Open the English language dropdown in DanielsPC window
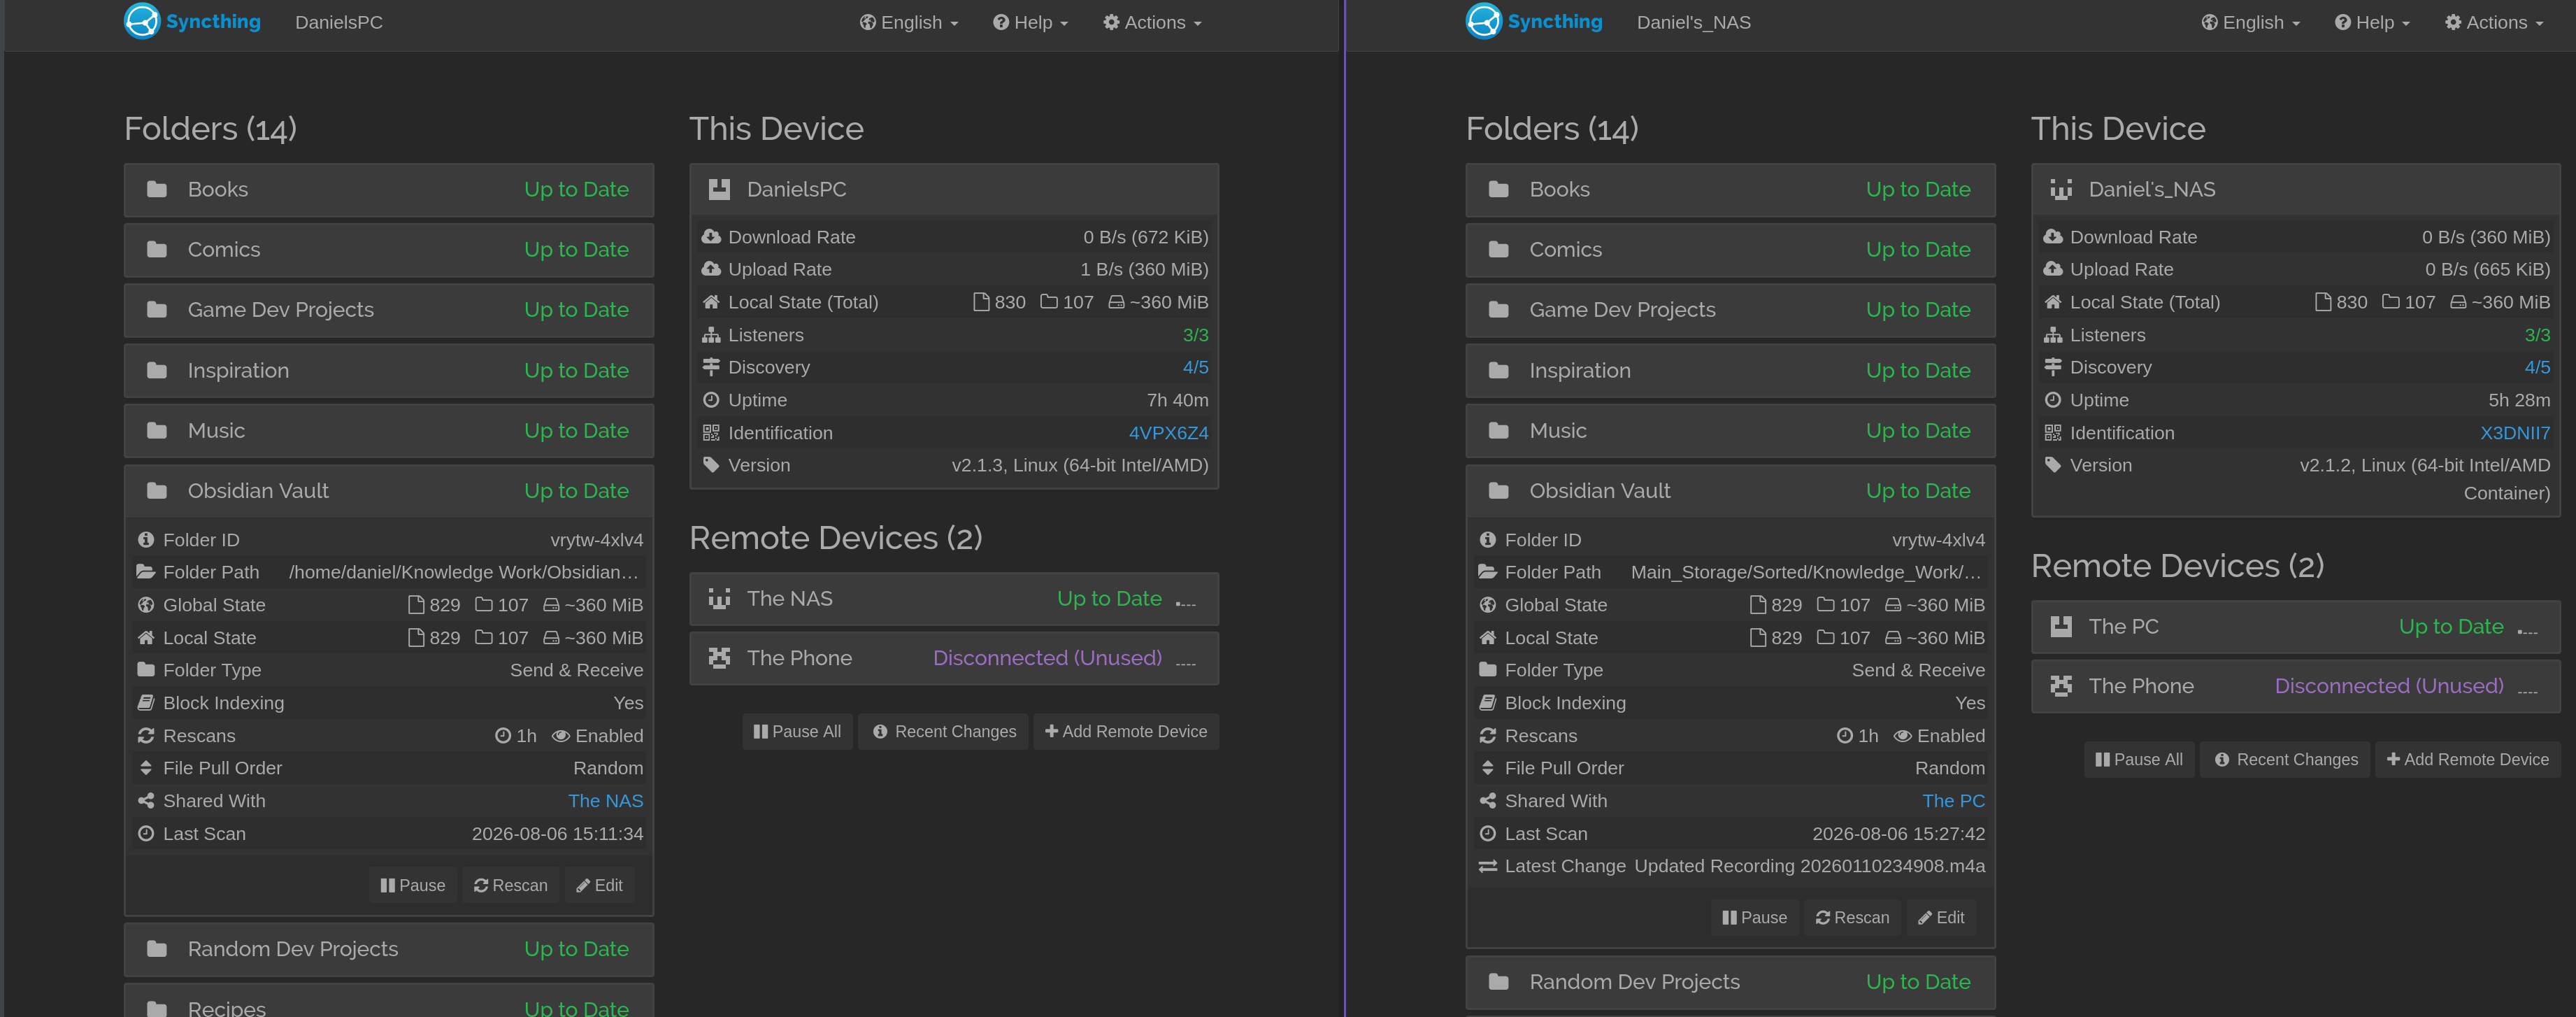The image size is (2576, 1017). [x=909, y=22]
